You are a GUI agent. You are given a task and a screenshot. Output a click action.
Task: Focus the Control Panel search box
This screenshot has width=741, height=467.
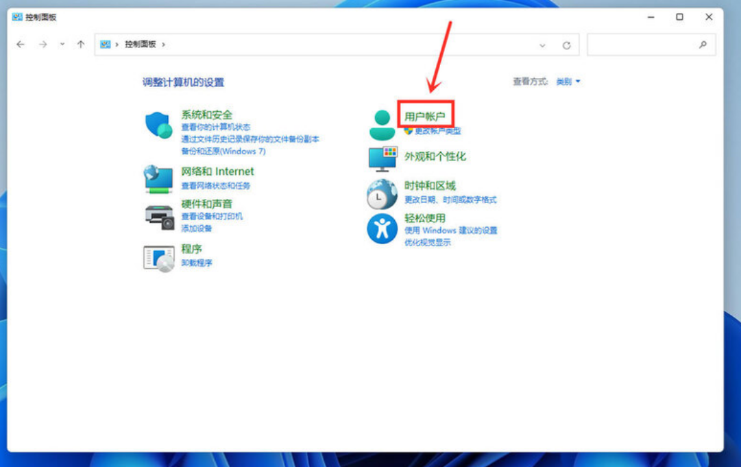tap(651, 45)
